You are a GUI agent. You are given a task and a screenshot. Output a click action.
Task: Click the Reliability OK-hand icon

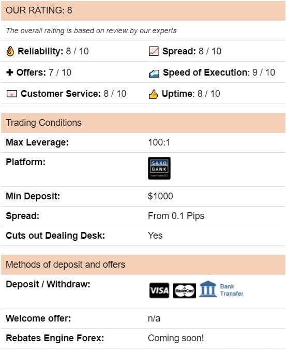pos(10,51)
